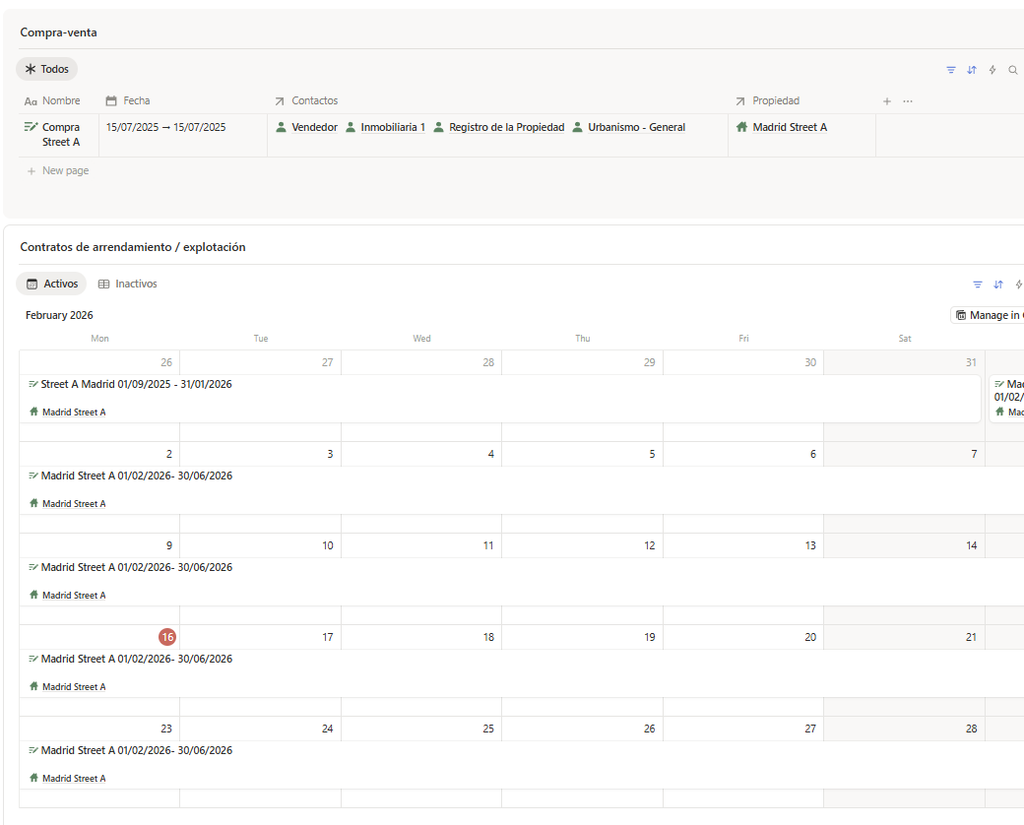Viewport: 1024px width, 825px height.
Task: Open filter in Compra-venta database
Action: [951, 70]
